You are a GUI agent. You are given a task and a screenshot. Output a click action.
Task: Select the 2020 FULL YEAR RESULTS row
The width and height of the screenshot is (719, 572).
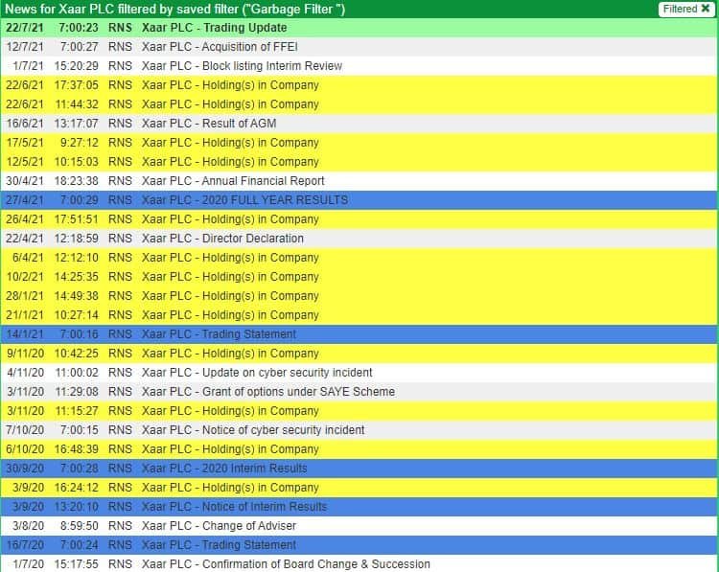[x=359, y=200]
